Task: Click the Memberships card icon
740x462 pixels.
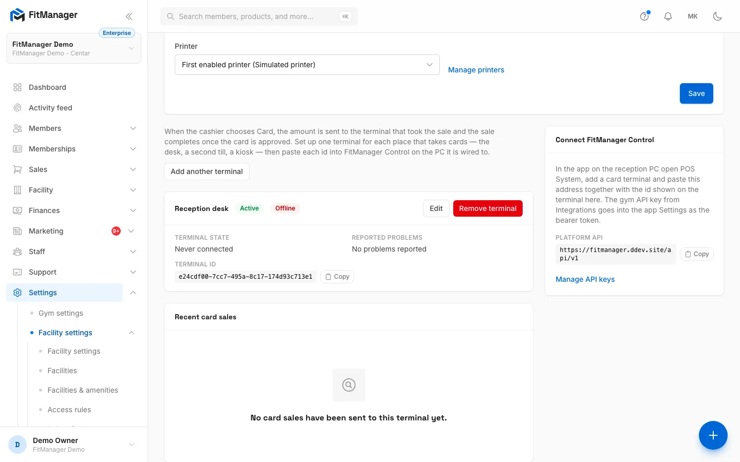Action: pyautogui.click(x=17, y=149)
